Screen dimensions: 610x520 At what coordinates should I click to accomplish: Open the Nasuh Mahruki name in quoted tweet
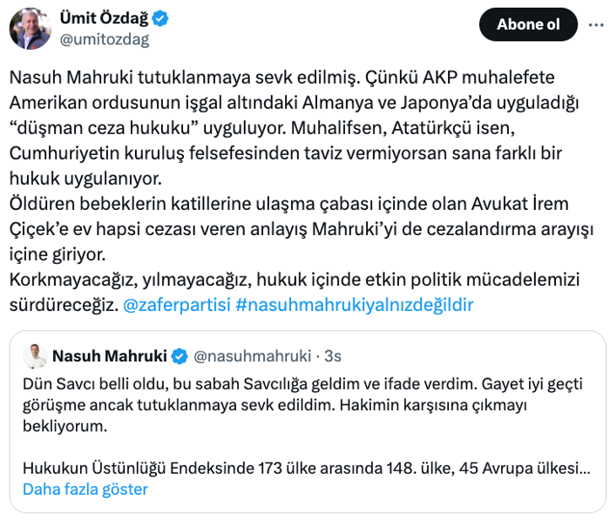[109, 356]
